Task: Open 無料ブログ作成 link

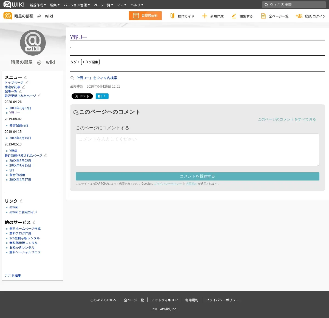Action: 20,233
